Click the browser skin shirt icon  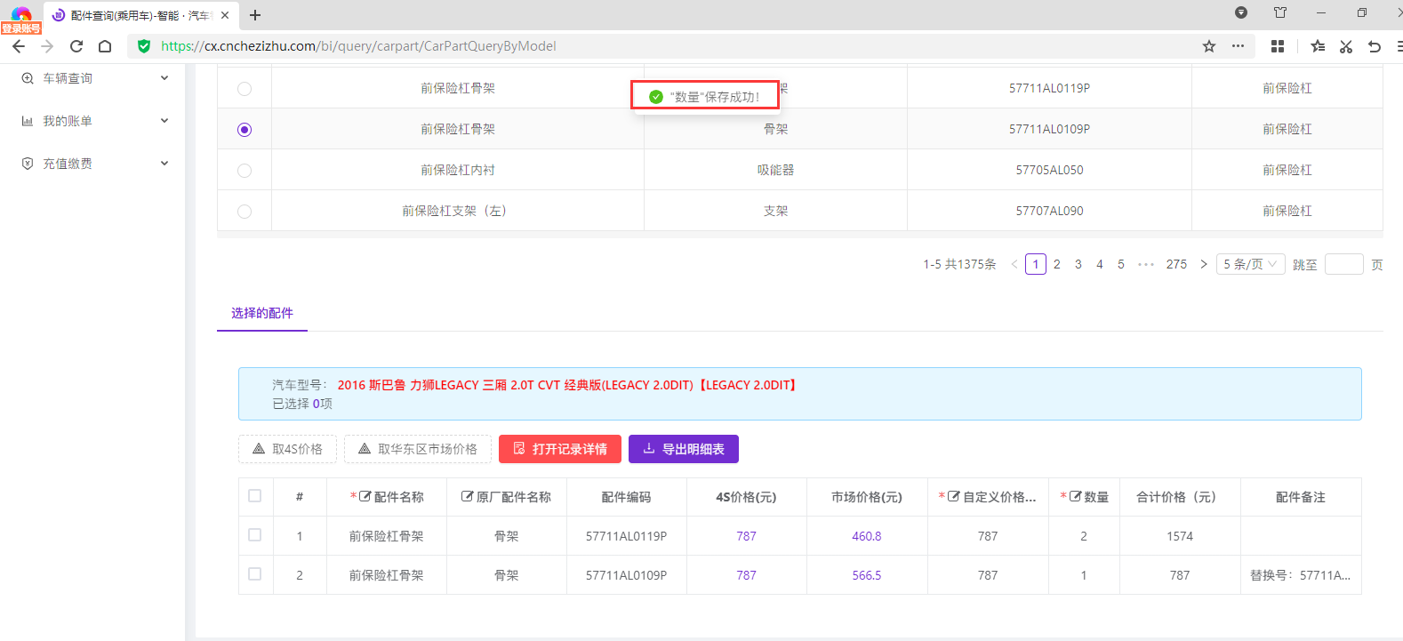[1280, 12]
